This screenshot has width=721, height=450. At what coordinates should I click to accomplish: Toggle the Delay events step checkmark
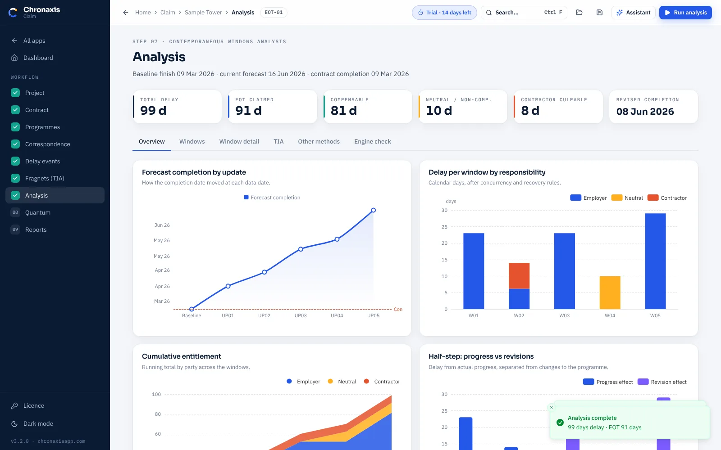[x=15, y=161]
